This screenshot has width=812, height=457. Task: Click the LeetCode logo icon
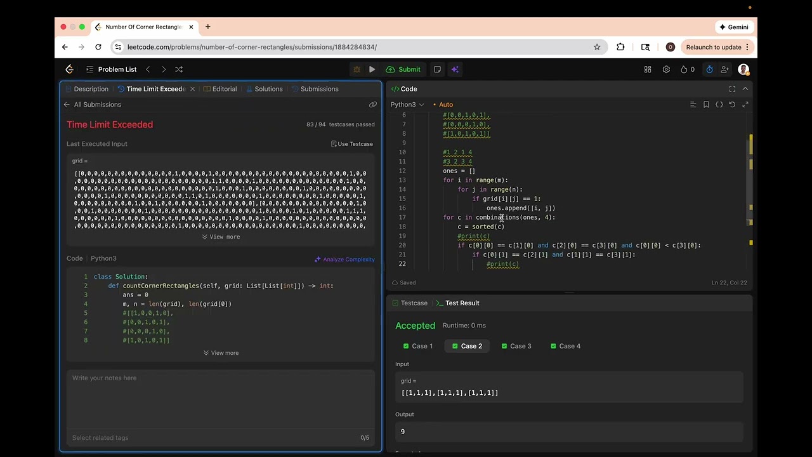tap(70, 69)
